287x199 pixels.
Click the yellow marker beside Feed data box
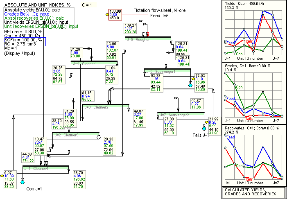coord(107,15)
